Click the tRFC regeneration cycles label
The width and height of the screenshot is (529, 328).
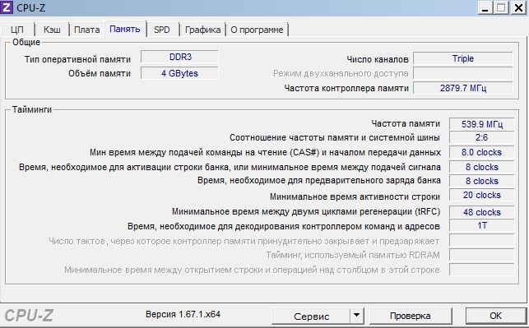[306, 212]
